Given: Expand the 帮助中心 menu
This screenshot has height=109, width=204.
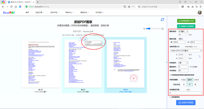Looking at the screenshot, I should click(x=69, y=12).
